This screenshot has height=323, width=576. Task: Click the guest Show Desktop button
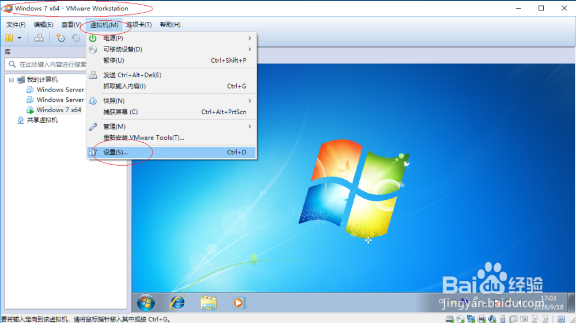click(x=570, y=302)
